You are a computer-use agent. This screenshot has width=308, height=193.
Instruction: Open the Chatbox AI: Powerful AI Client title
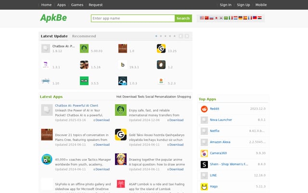[77, 105]
